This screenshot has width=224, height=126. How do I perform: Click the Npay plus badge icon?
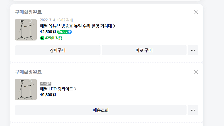64,32
